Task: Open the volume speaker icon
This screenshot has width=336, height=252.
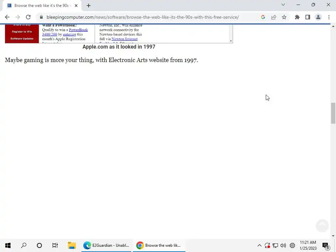Action: tap(283, 245)
